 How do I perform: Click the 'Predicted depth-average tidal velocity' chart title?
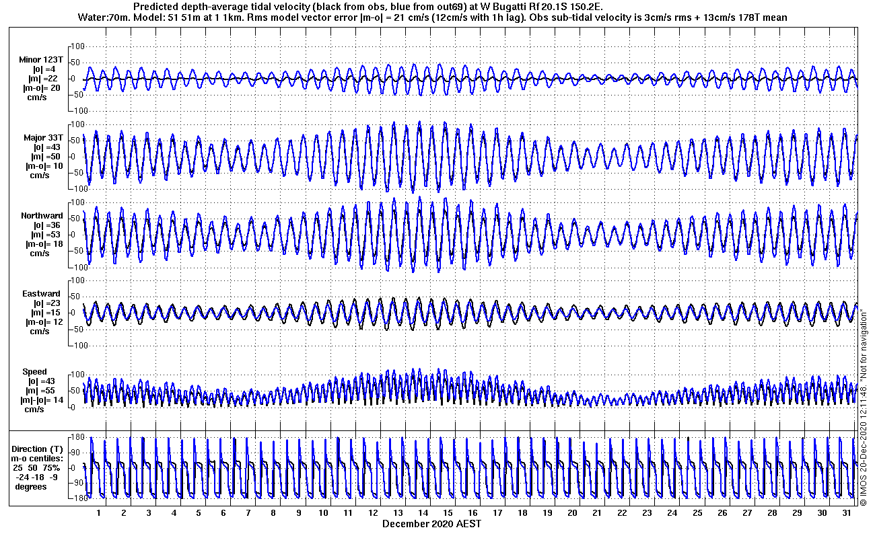369,7
